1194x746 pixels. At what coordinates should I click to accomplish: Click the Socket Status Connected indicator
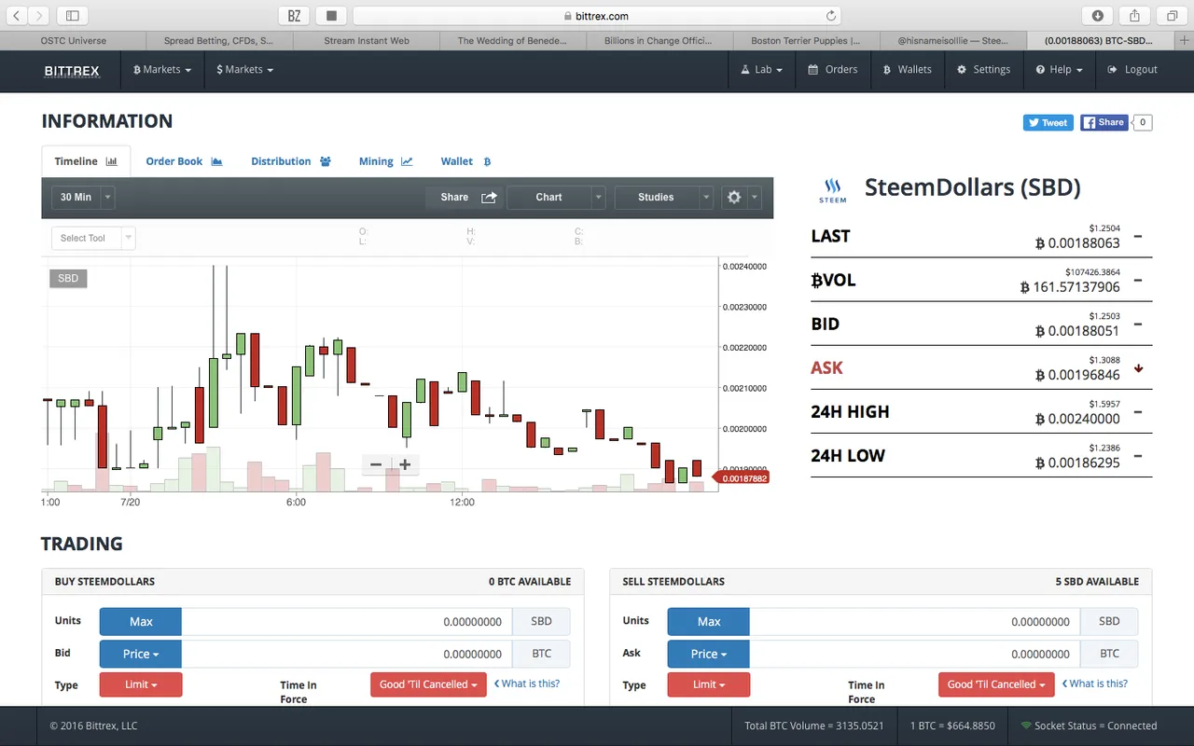point(1089,725)
